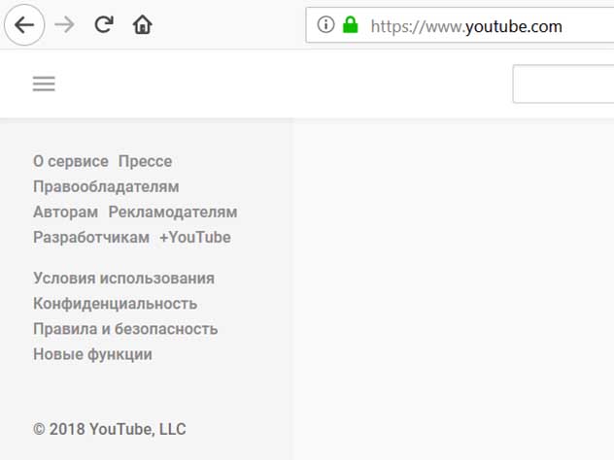Click the green padlock security icon
614x460 pixels.
(x=351, y=26)
